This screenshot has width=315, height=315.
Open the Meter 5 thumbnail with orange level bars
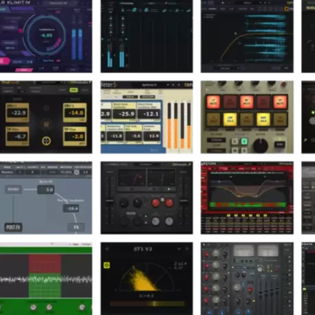click(146, 117)
